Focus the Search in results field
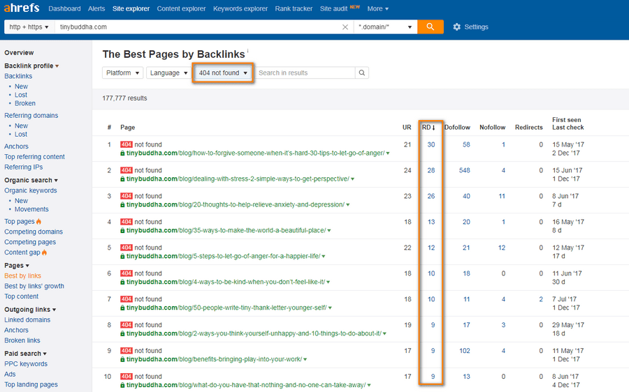Image resolution: width=629 pixels, height=392 pixels. 305,73
